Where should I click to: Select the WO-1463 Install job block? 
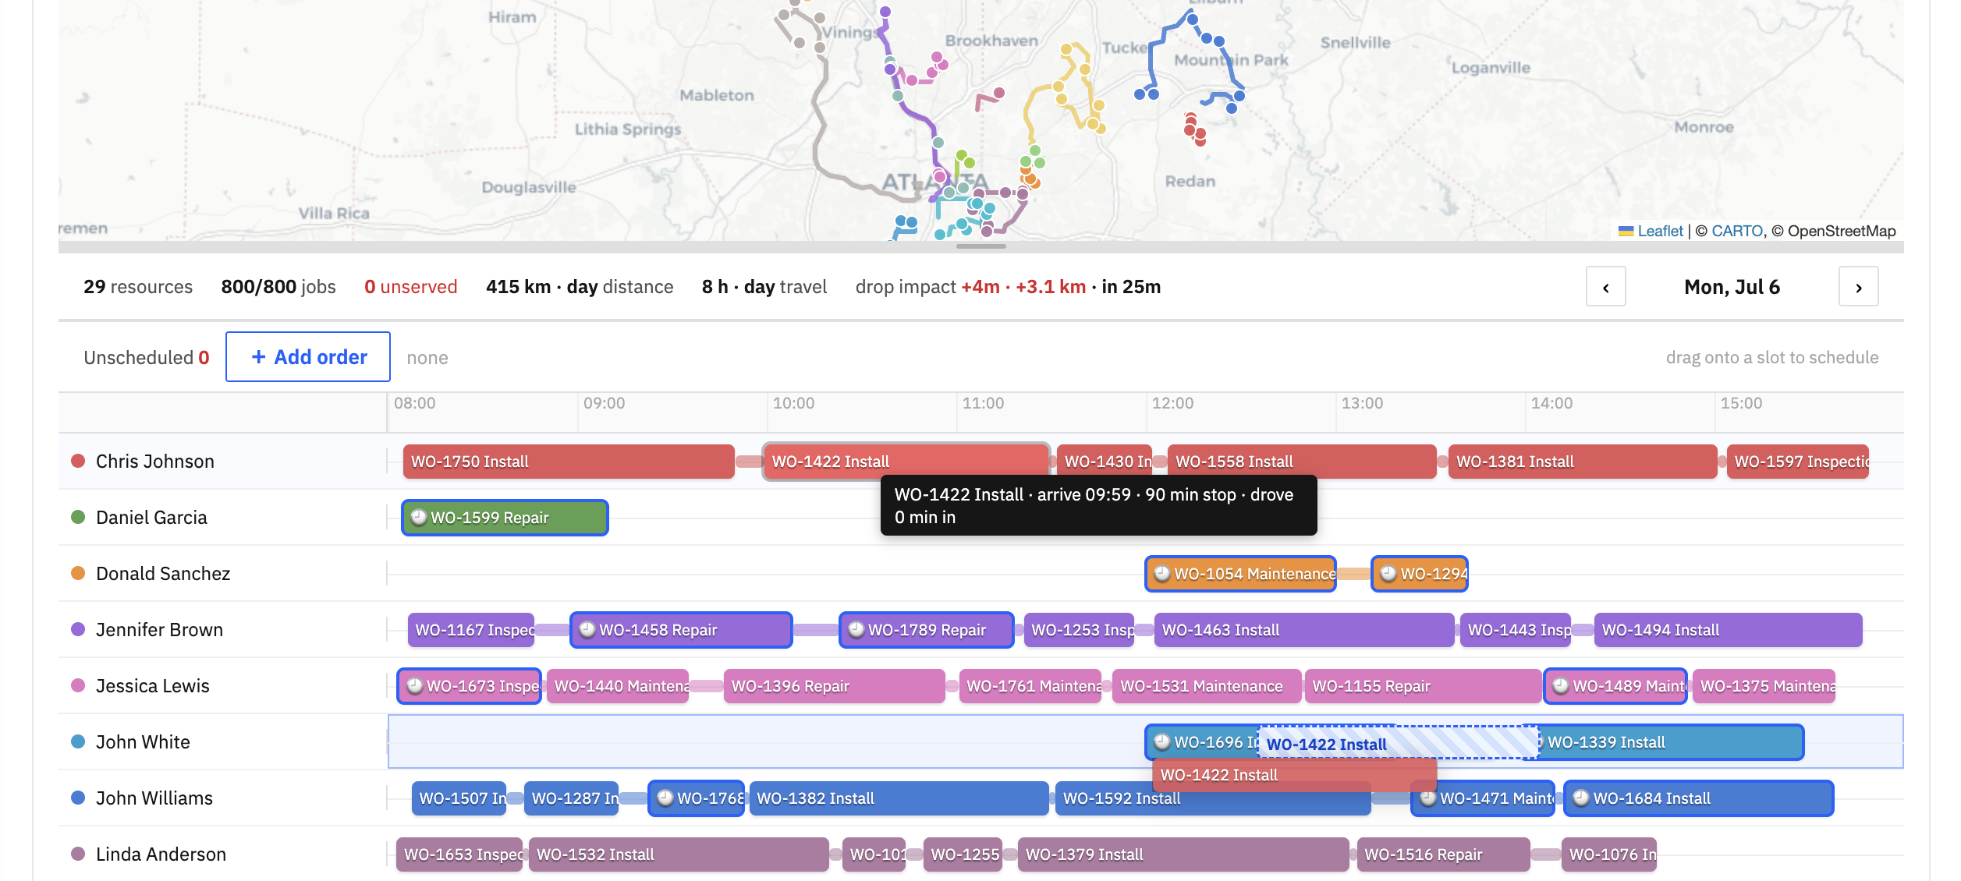tap(1304, 630)
